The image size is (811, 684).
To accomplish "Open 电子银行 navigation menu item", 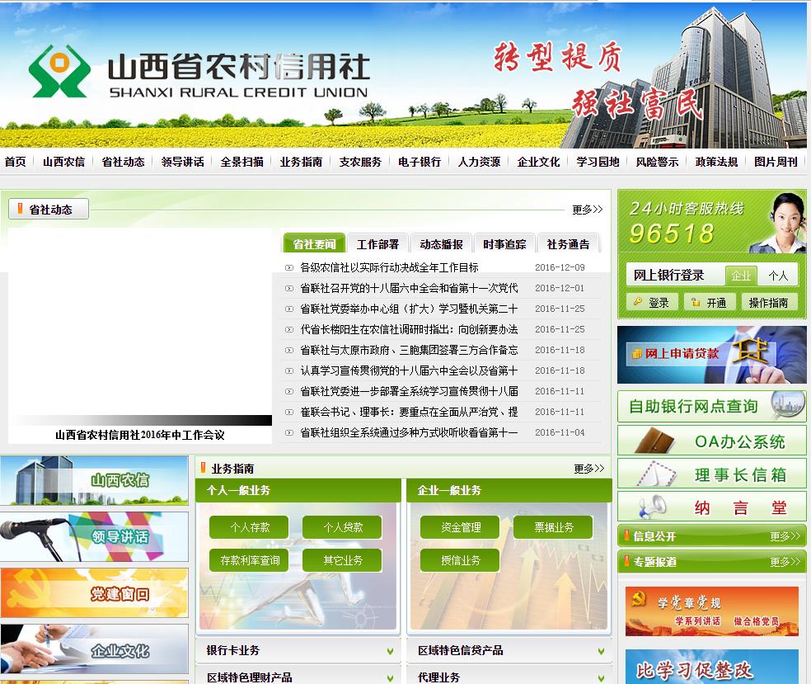I will (x=420, y=162).
